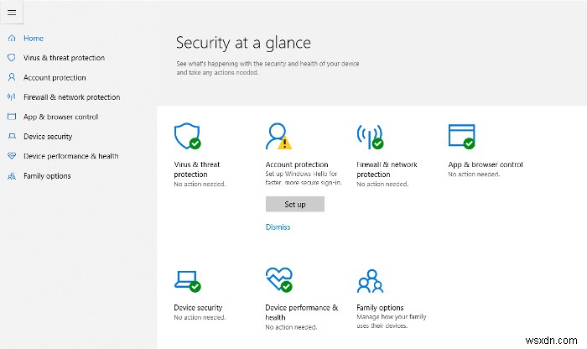Click the person icon beside Account protection in sidebar
587x349 pixels.
[x=12, y=77]
